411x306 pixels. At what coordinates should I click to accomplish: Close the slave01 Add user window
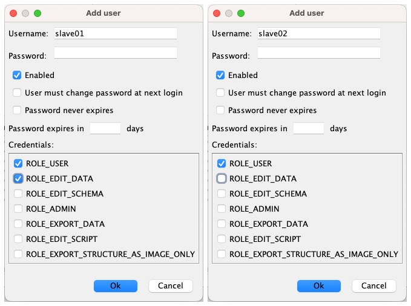[14, 13]
